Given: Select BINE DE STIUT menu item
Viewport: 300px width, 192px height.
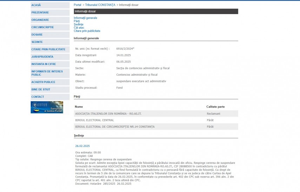Looking at the screenshot, I should pos(50,89).
